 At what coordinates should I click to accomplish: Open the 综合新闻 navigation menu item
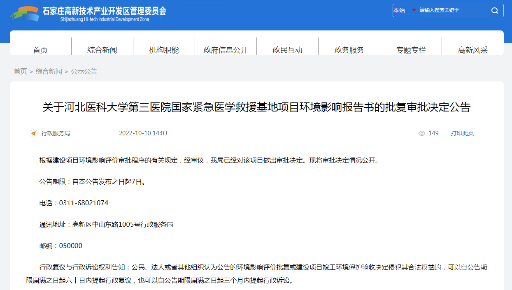point(102,50)
